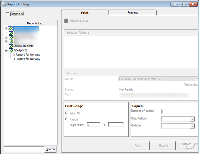Collapse the XZReports tree node
This screenshot has width=199, height=154.
[6, 50]
